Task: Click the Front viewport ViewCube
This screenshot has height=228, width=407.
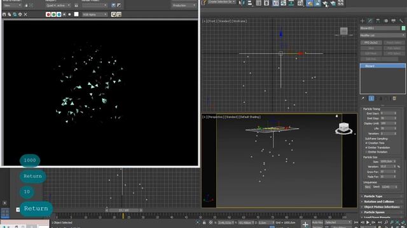Action: click(x=343, y=32)
